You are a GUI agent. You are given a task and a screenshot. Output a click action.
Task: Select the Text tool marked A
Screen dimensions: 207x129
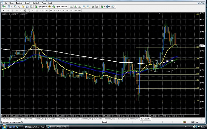(33, 10)
